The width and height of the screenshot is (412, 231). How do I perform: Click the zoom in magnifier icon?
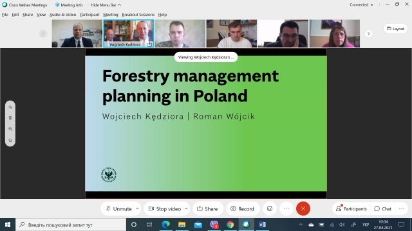pyautogui.click(x=10, y=129)
